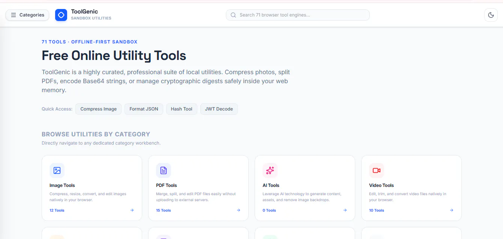Click the 10 Tools count label
The height and width of the screenshot is (239, 503).
377,211
